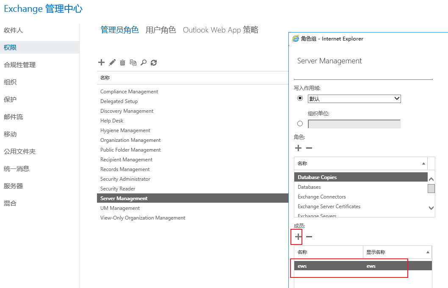
Task: Select the 组织单位 radio button
Action: [300, 124]
